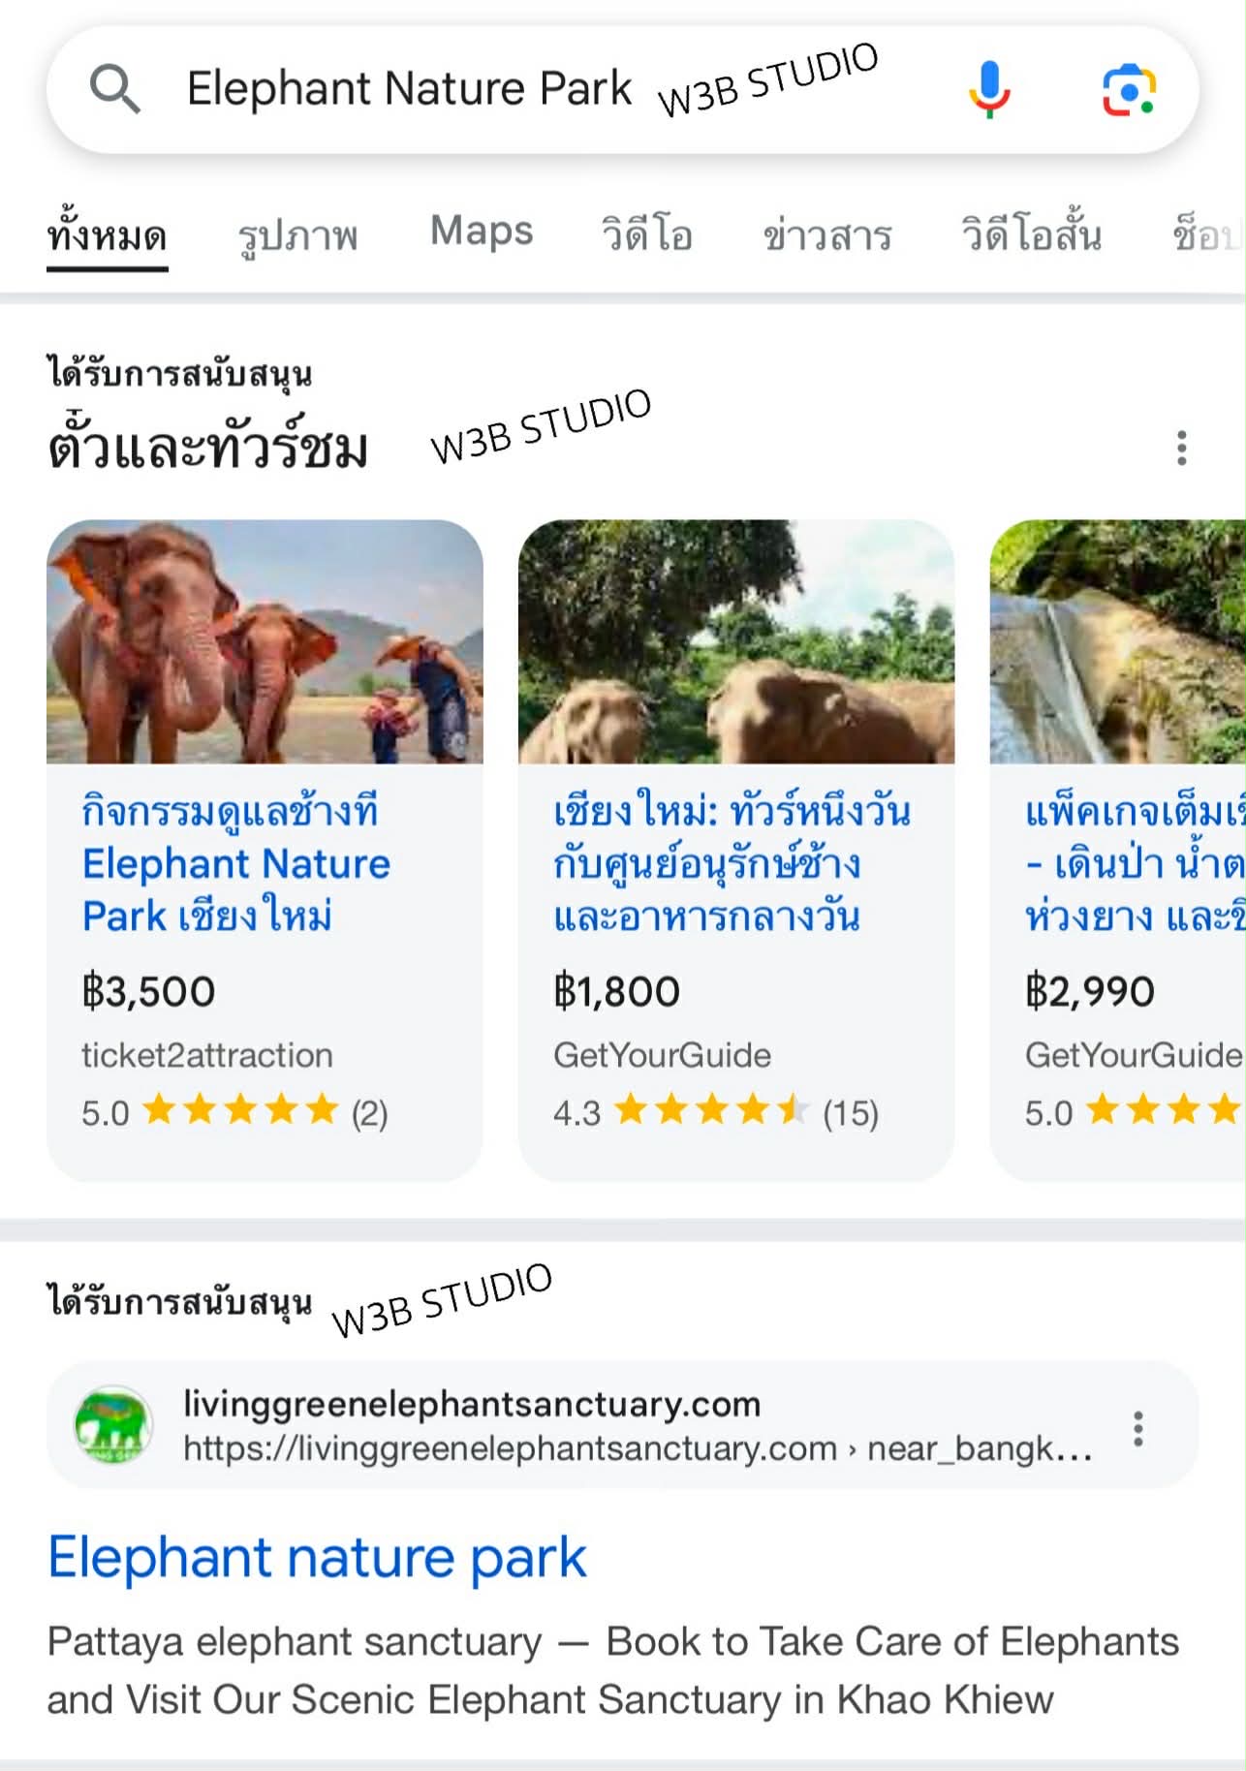The height and width of the screenshot is (1771, 1246).
Task: Click the blue "Elephant nature park" headline
Action: (x=317, y=1557)
